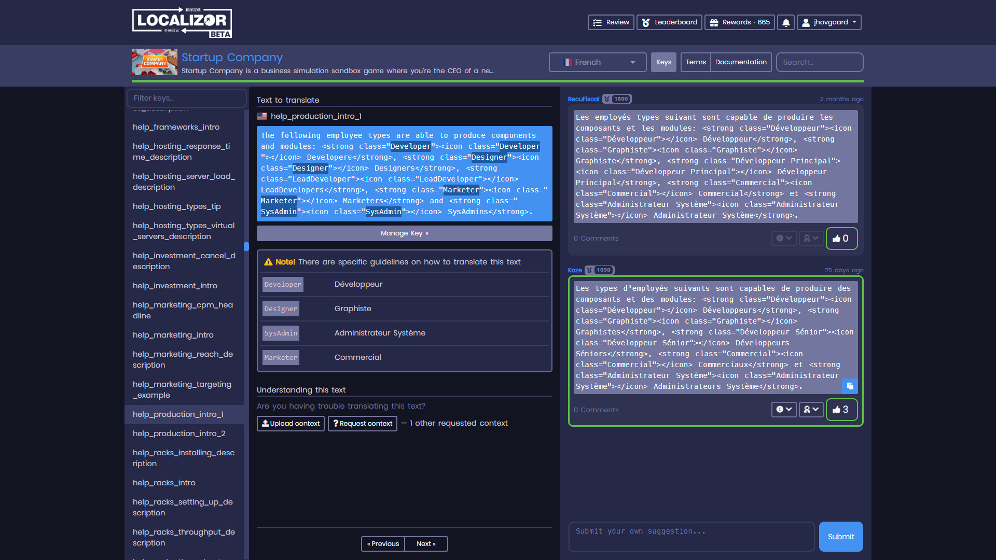Select key help_investment_intro

184,286
